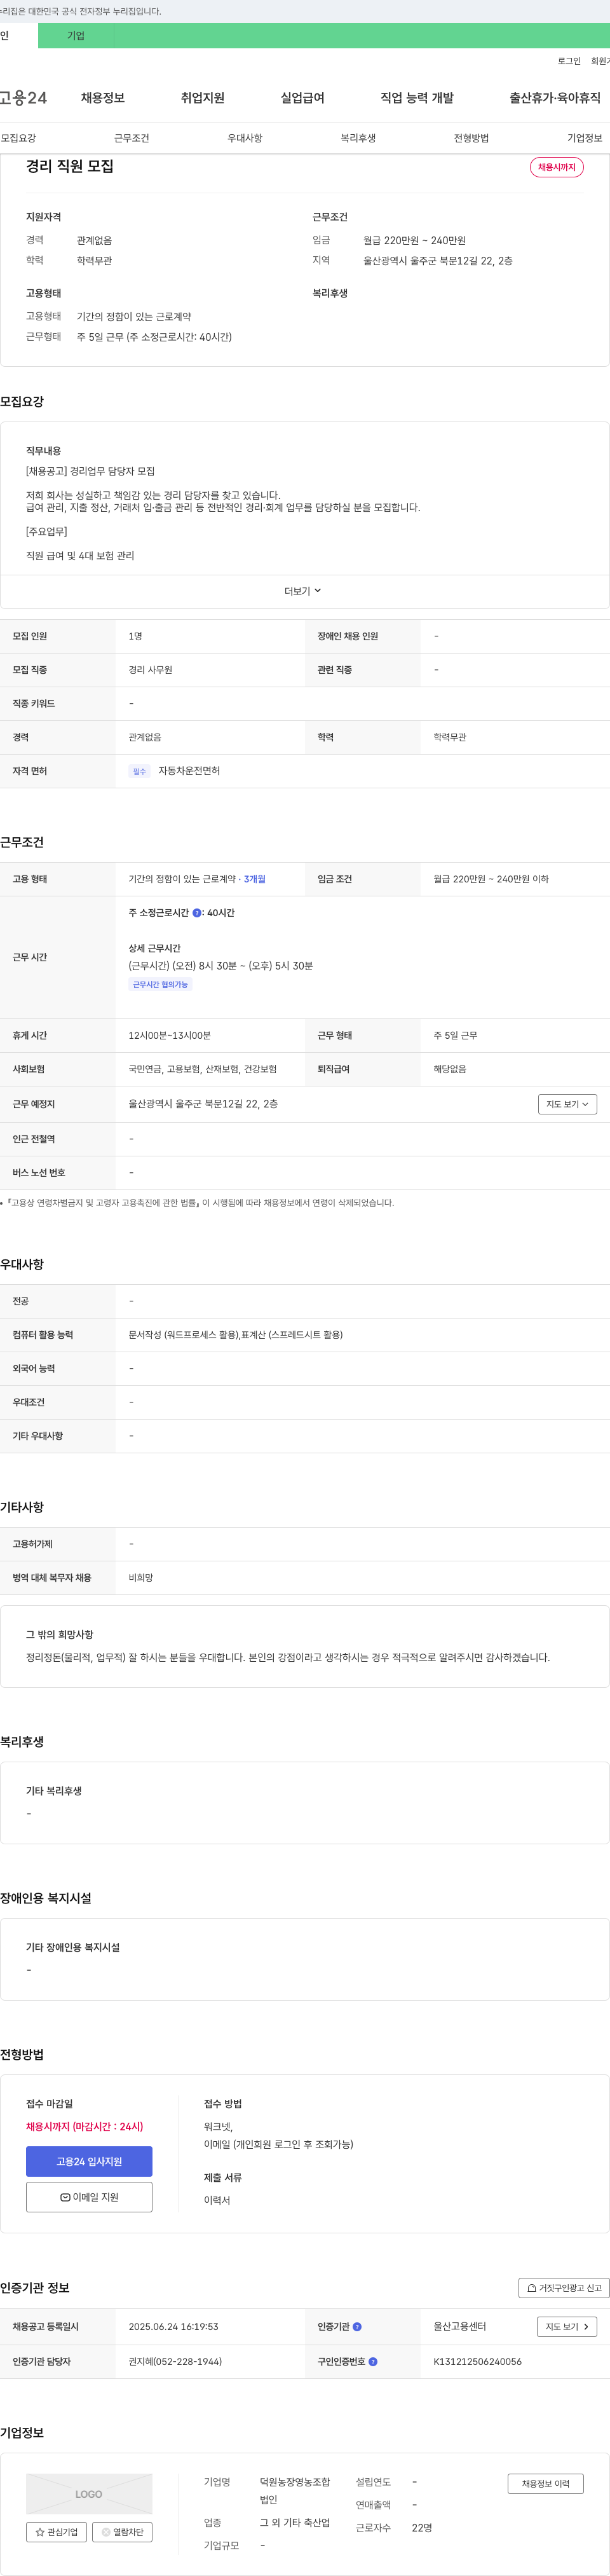Image resolution: width=610 pixels, height=2576 pixels.
Task: Click the 필수 badge beside 자동차운전면허
Action: pos(139,771)
